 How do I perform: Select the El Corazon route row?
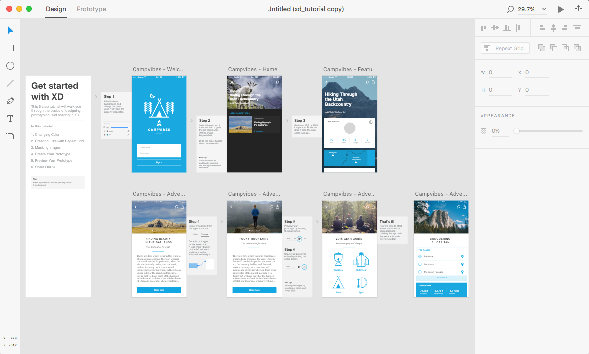click(442, 264)
